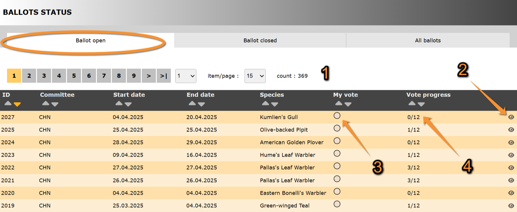View Kumlien's Gull ballot eye icon
Screen dimensions: 517x212
point(511,117)
